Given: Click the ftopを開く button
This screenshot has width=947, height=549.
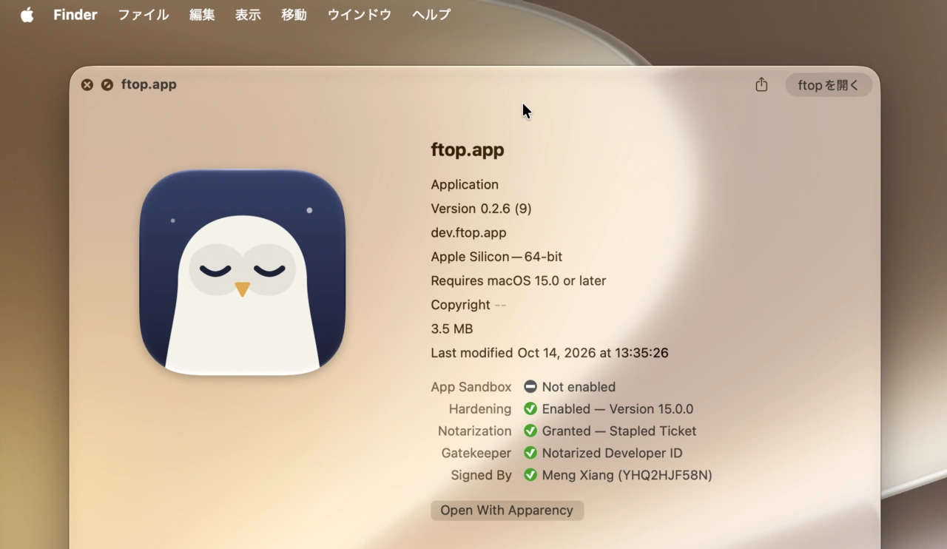Looking at the screenshot, I should [x=829, y=85].
